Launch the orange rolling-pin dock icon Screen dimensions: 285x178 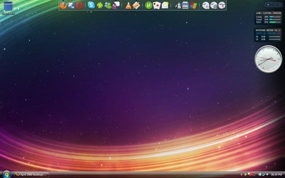(x=136, y=5)
